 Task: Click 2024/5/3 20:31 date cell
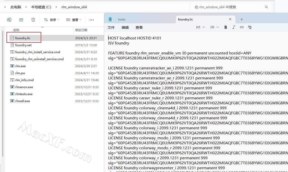pyautogui.click(x=86, y=38)
